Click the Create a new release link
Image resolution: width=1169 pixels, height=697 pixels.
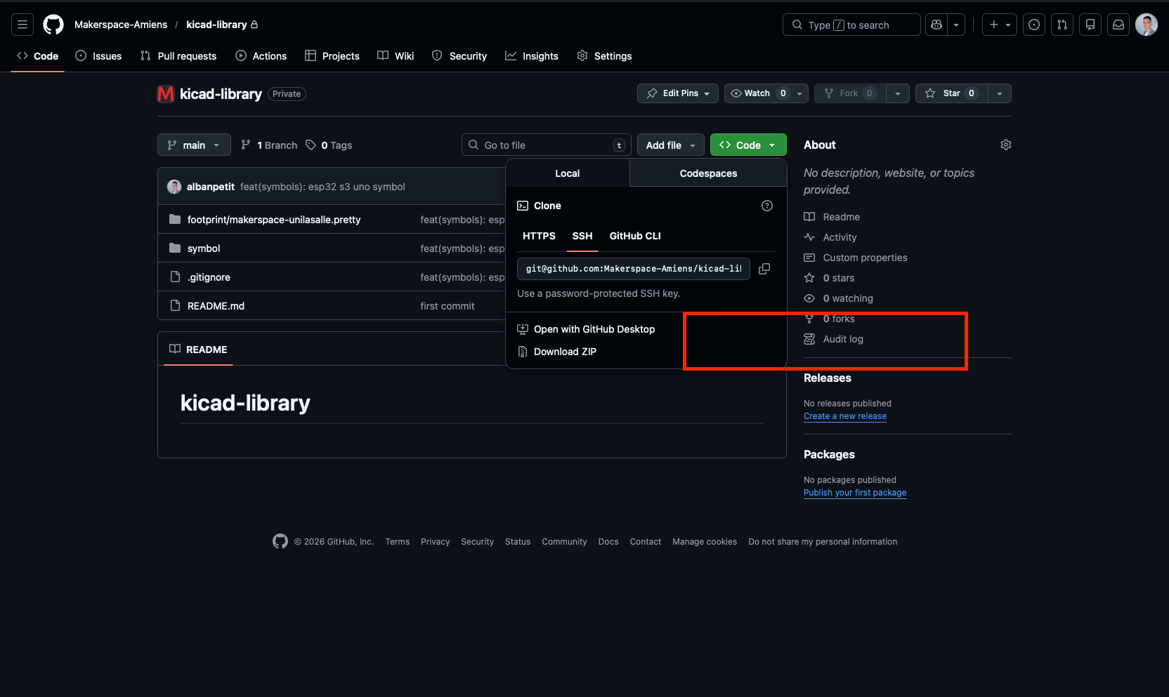(x=845, y=416)
